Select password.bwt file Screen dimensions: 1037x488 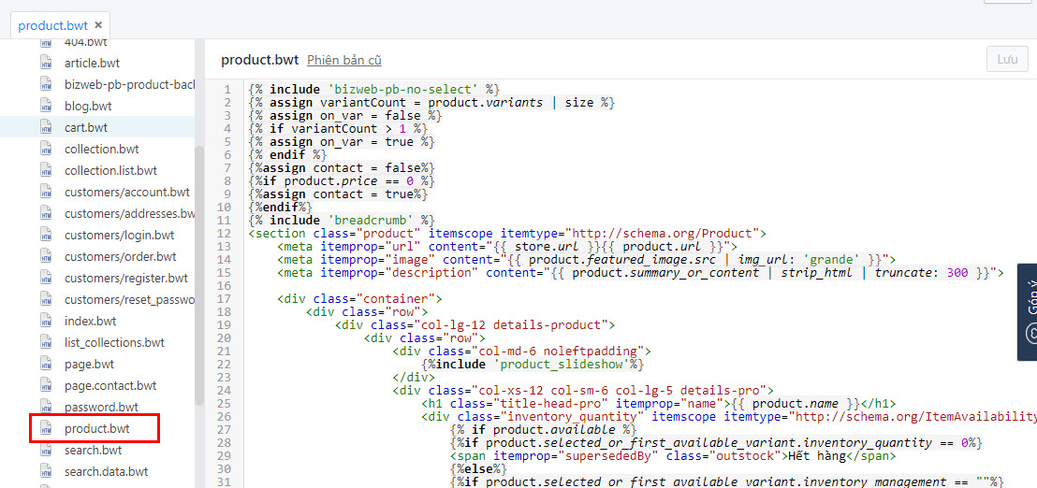[101, 407]
